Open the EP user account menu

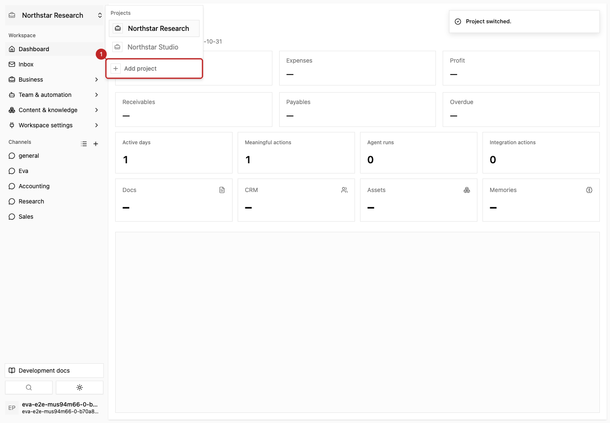pyautogui.click(x=54, y=408)
